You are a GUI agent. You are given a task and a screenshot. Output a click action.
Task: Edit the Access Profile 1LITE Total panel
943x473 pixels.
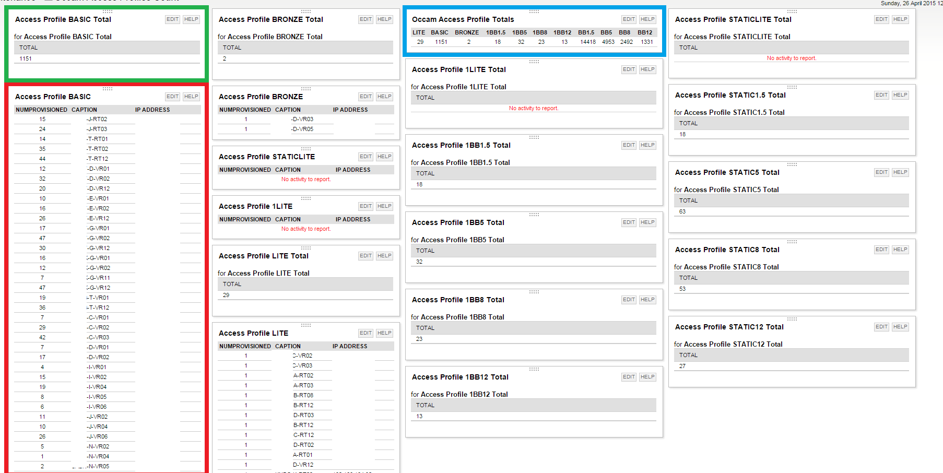[x=629, y=69]
